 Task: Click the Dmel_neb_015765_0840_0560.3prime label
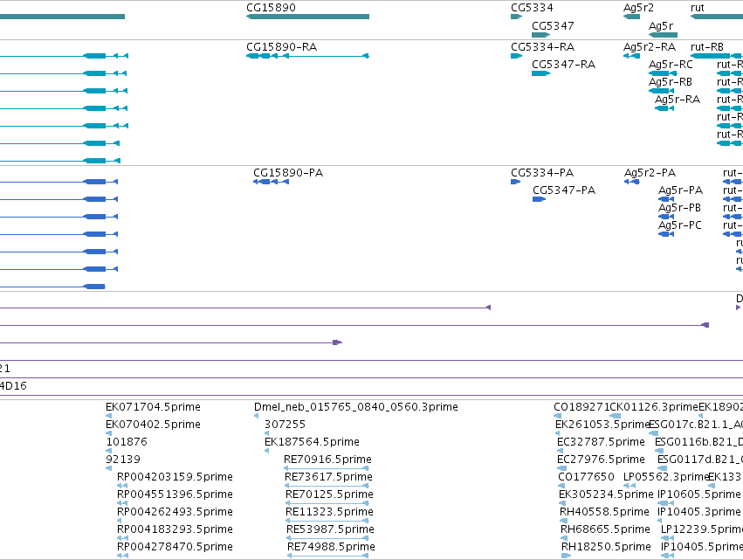pos(356,407)
